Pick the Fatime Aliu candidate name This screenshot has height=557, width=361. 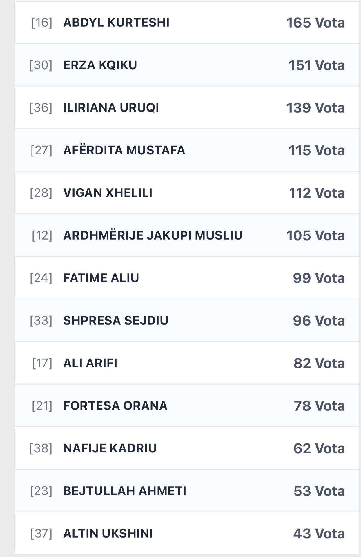coord(101,278)
